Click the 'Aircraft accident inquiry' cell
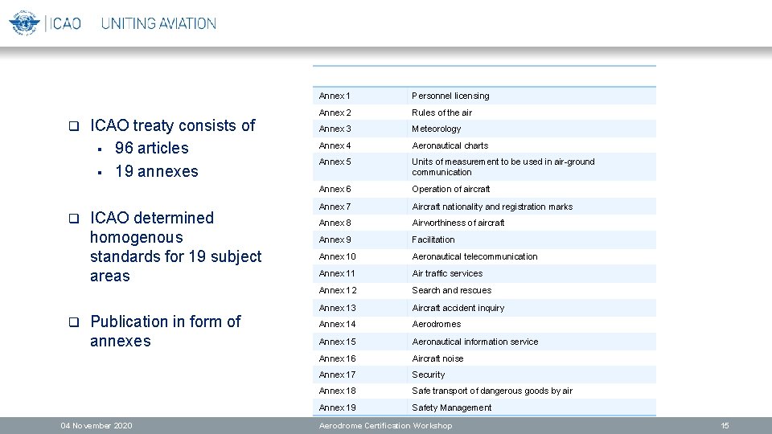 click(532, 308)
